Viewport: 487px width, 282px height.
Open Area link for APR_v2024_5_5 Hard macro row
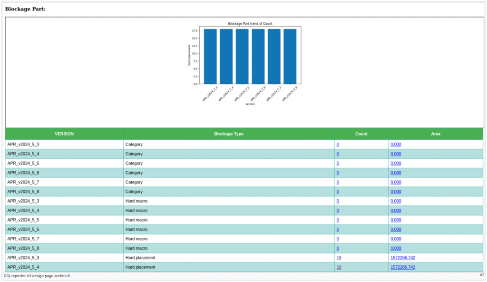[x=396, y=220]
